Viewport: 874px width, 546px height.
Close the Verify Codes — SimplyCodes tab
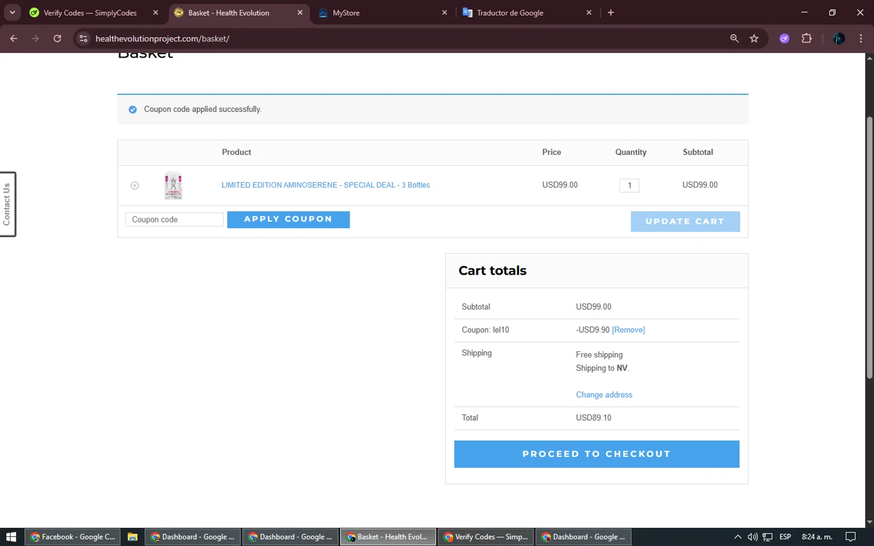click(x=156, y=13)
